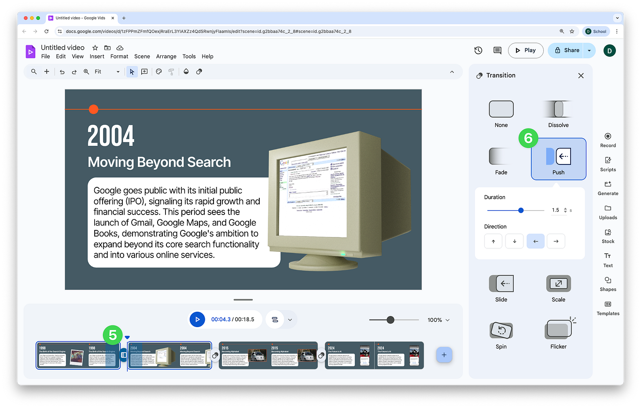Star the Untitled video document
The height and width of the screenshot is (408, 641).
(x=95, y=47)
